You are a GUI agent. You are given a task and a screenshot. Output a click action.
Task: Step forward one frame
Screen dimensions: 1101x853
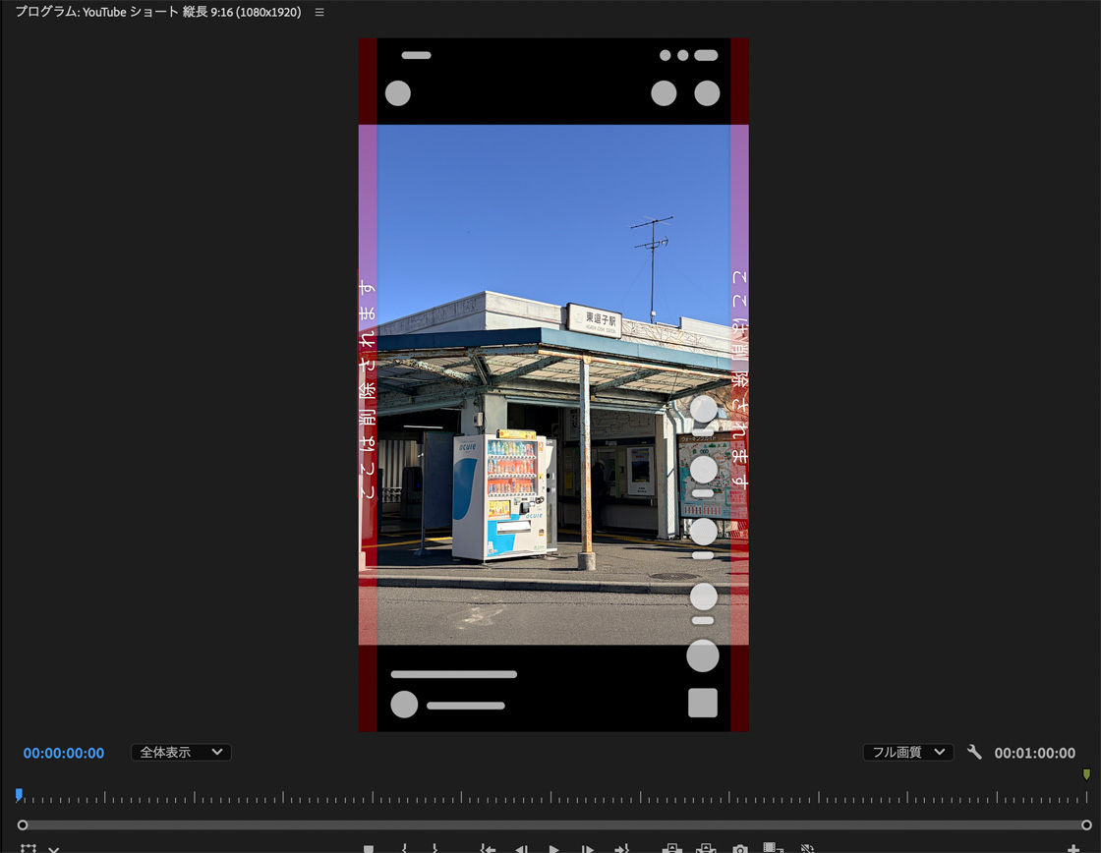[x=587, y=849]
